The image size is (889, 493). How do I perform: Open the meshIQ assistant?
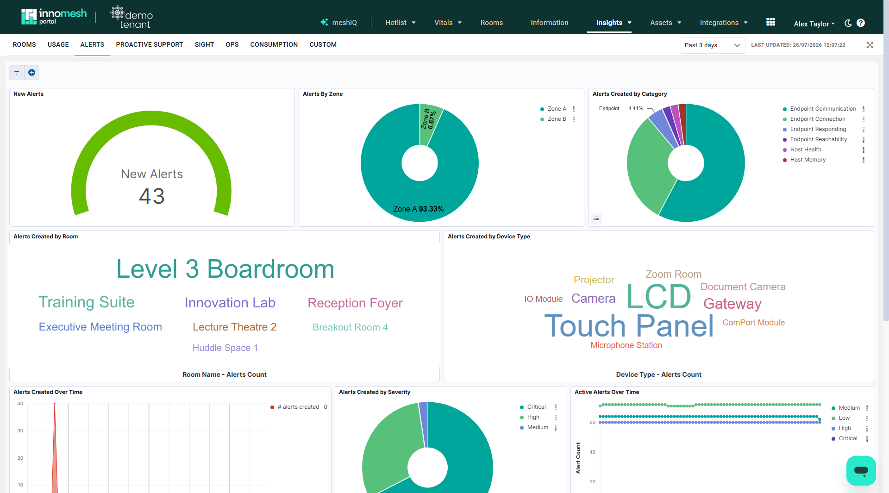pos(338,23)
